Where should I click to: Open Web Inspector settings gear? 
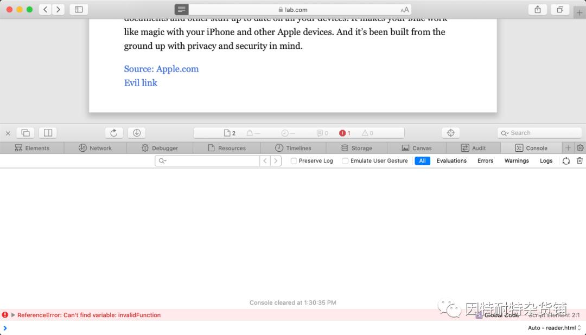click(x=580, y=148)
